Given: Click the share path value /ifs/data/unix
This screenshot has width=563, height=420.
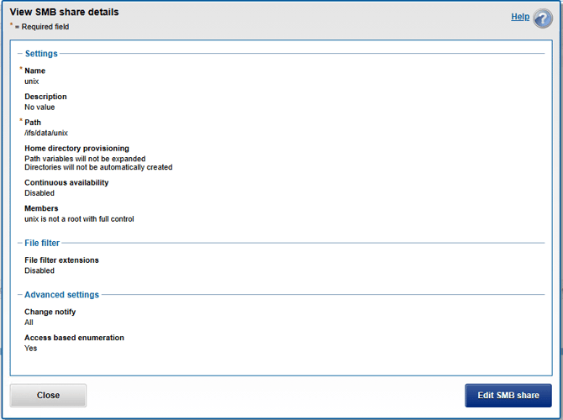Looking at the screenshot, I should click(46, 133).
